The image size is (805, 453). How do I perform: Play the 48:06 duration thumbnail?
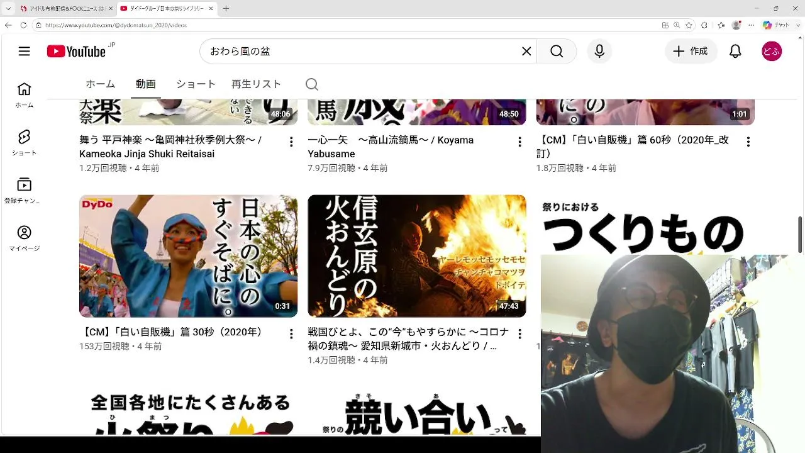(188, 112)
